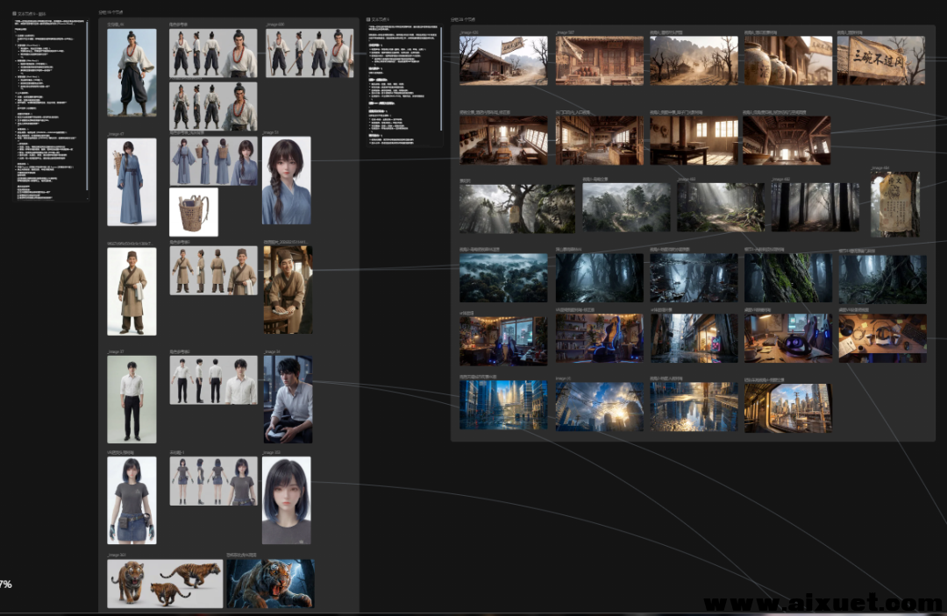Select the city reflected in puddle image
Screen dimensions: 947x616
click(694, 407)
